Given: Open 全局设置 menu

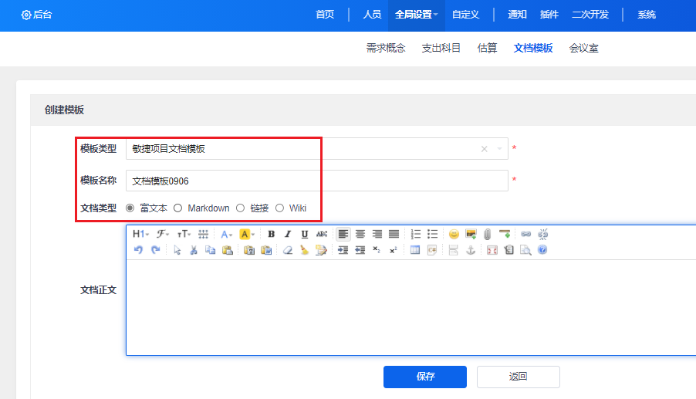Looking at the screenshot, I should pos(417,15).
